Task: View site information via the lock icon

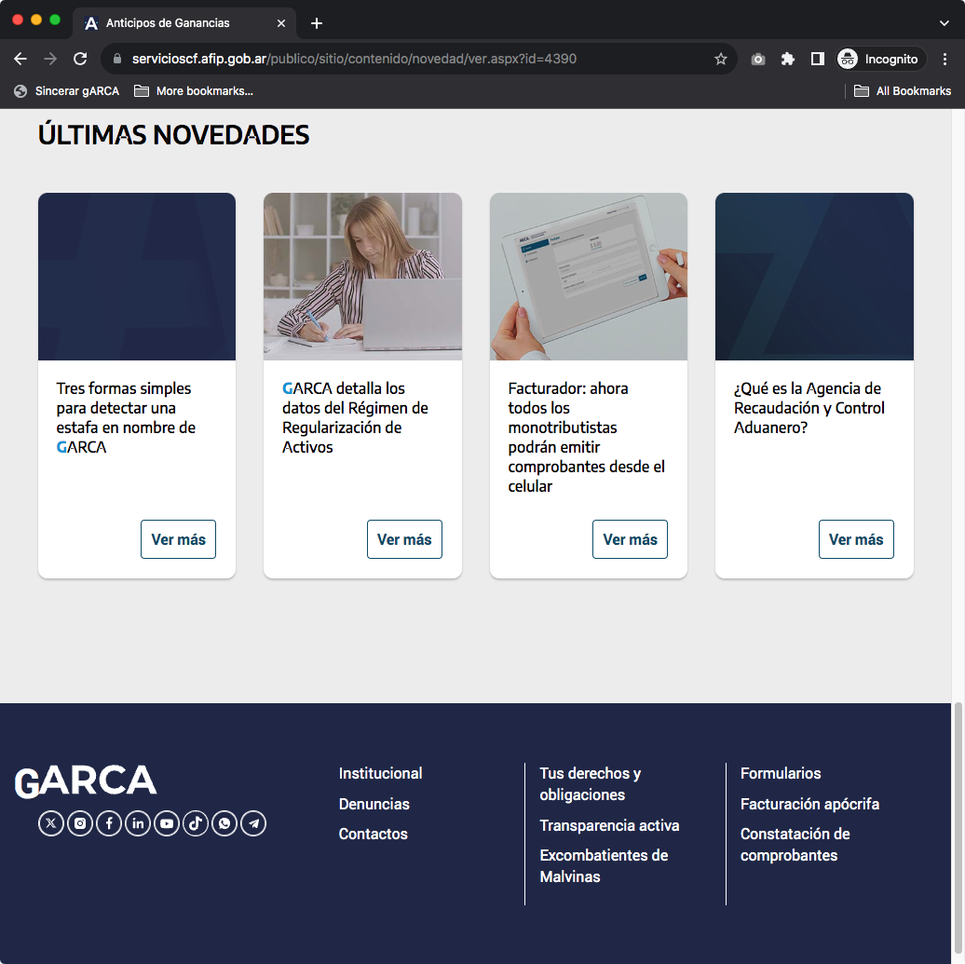Action: [117, 59]
